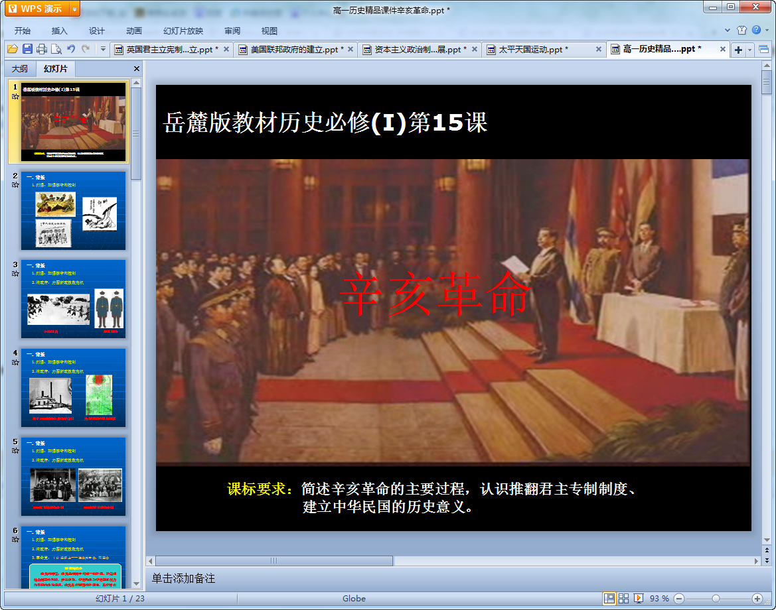
Task: Open the 审阅 ribbon tab
Action: 232,30
